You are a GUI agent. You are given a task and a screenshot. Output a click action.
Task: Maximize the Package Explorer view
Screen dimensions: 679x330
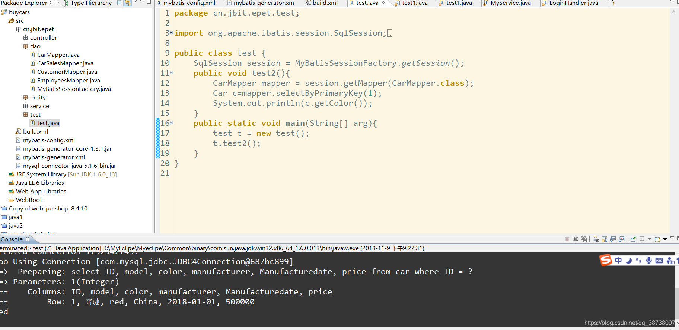(149, 2)
